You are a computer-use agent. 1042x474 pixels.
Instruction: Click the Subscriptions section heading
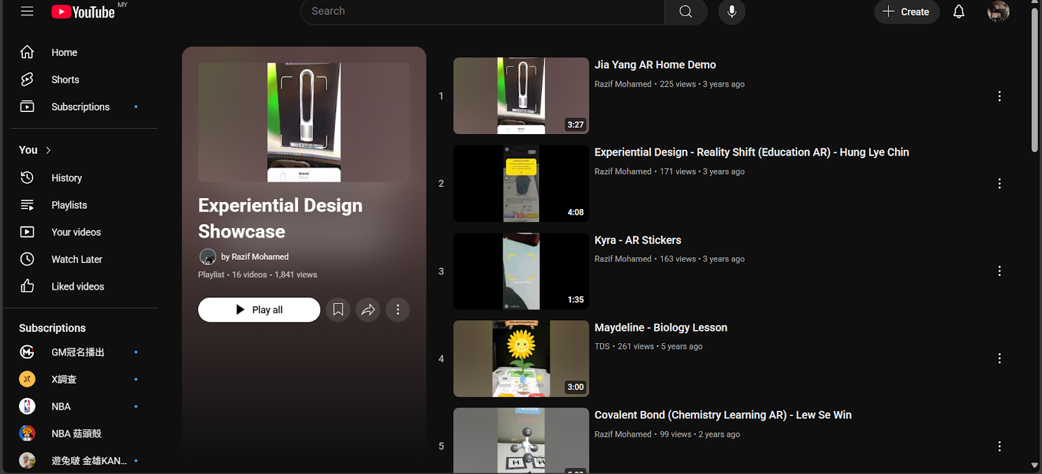click(52, 328)
